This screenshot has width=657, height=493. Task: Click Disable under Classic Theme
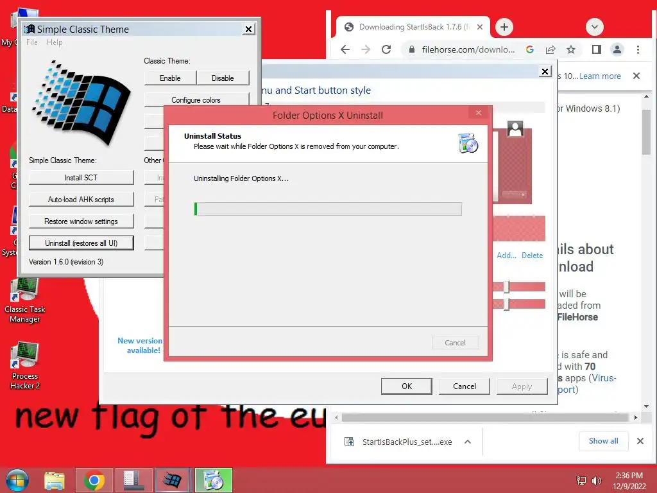pyautogui.click(x=223, y=78)
